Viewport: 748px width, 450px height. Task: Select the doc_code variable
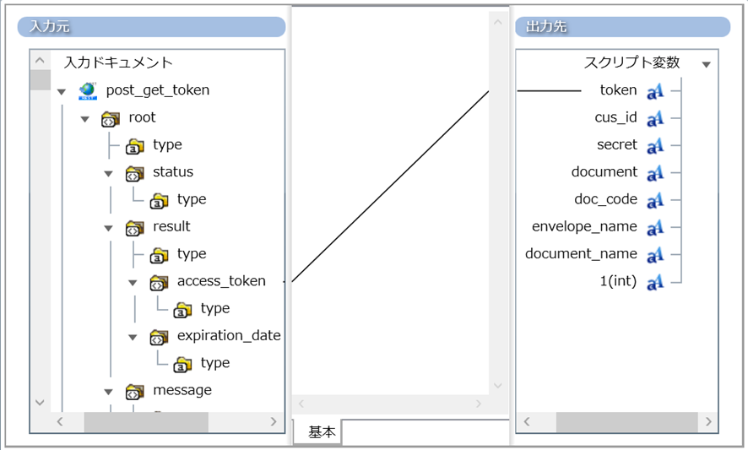coord(605,199)
